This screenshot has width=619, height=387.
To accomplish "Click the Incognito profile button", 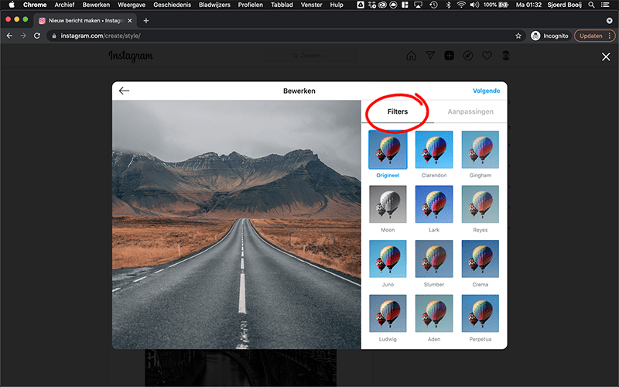I will tap(550, 36).
